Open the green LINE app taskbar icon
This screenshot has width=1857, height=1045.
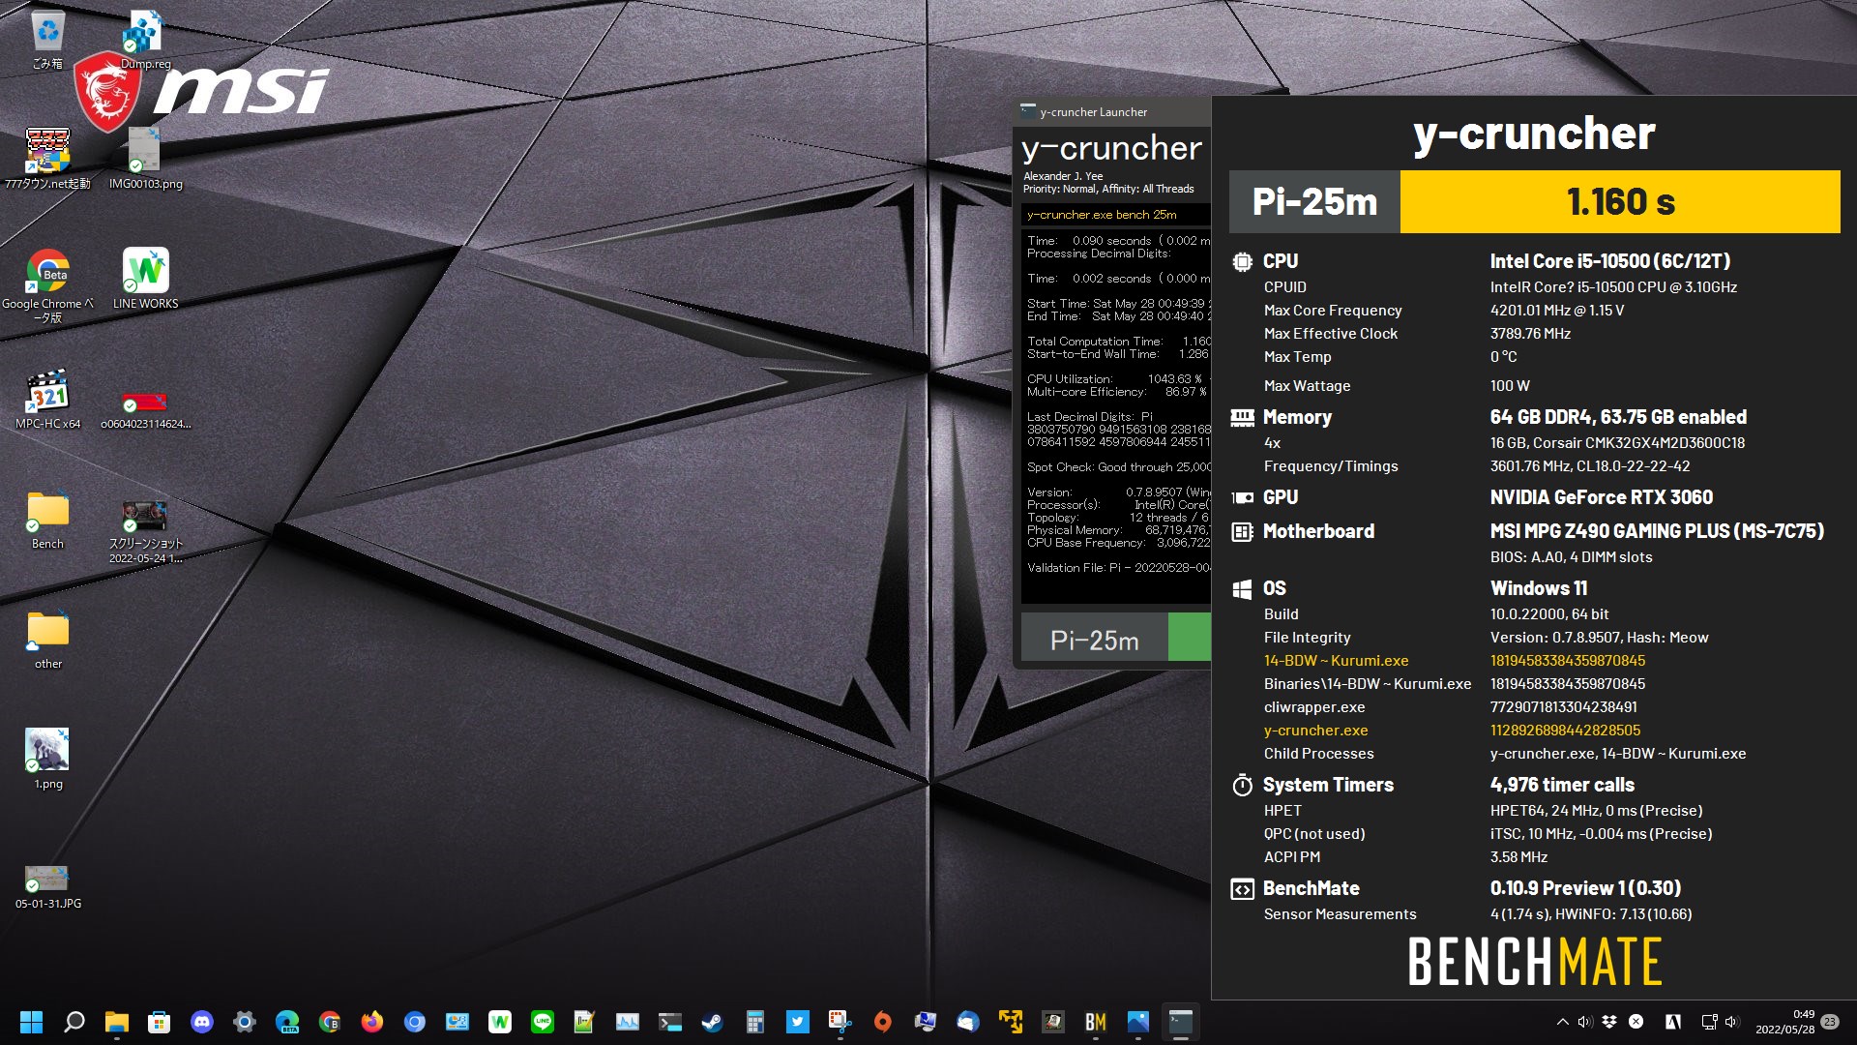543,1022
